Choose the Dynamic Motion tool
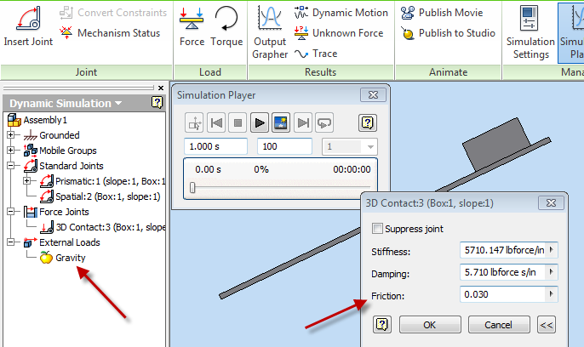 (x=341, y=13)
